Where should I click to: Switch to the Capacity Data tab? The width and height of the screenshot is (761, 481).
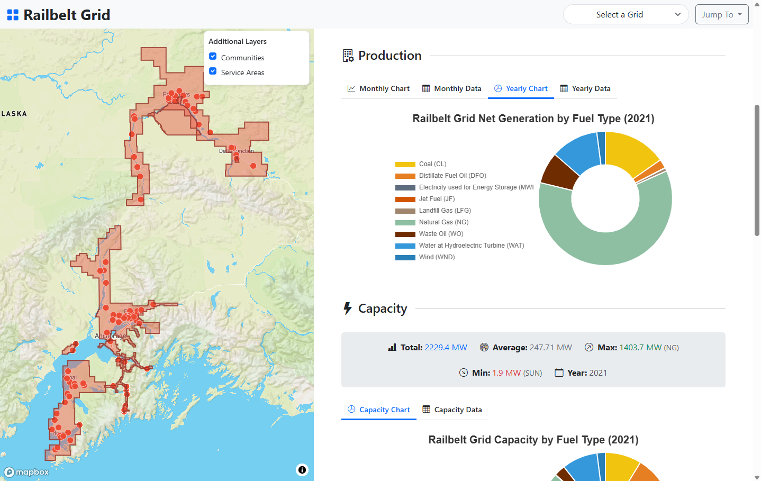click(452, 410)
